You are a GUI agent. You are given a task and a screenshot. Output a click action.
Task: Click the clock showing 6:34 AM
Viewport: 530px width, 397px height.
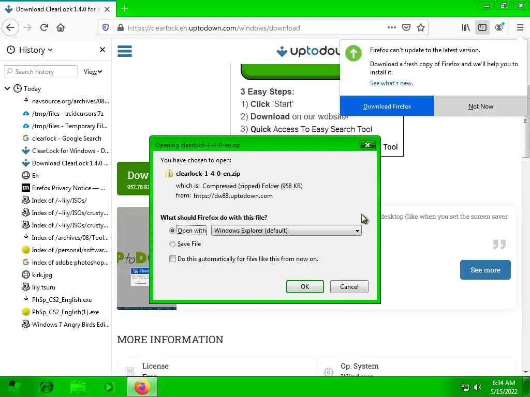click(x=503, y=383)
